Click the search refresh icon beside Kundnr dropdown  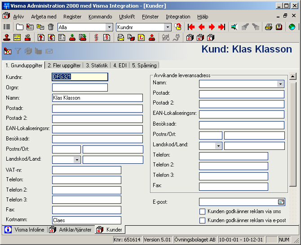(x=178, y=27)
